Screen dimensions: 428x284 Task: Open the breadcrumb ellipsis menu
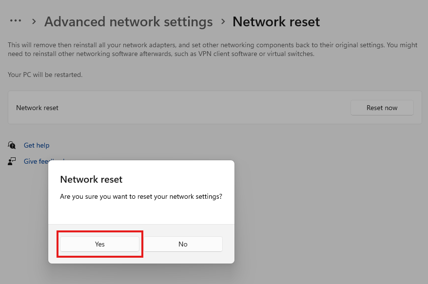point(16,21)
